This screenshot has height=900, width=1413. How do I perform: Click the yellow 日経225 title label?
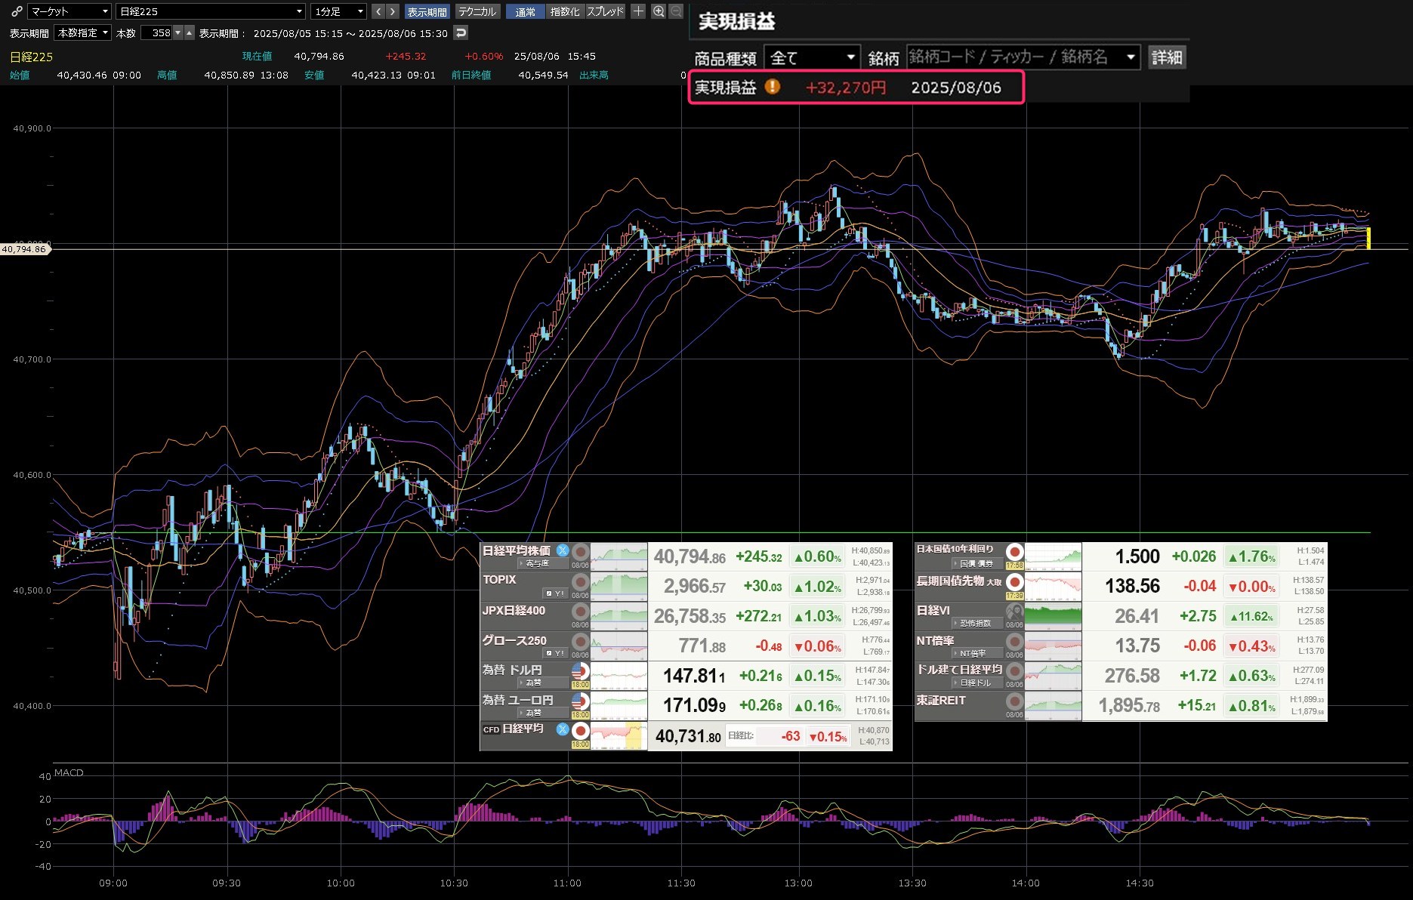coord(31,57)
